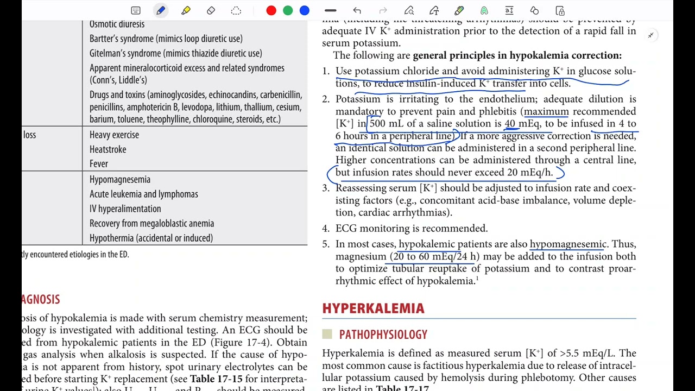Viewport: 695px width, 391px height.
Task: Click 'Apparent mineralocorticoid excess' entry
Action: point(187,74)
